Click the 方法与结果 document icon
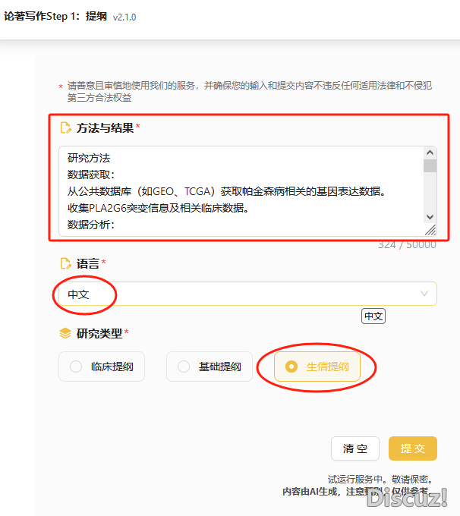The height and width of the screenshot is (516, 460). 66,127
